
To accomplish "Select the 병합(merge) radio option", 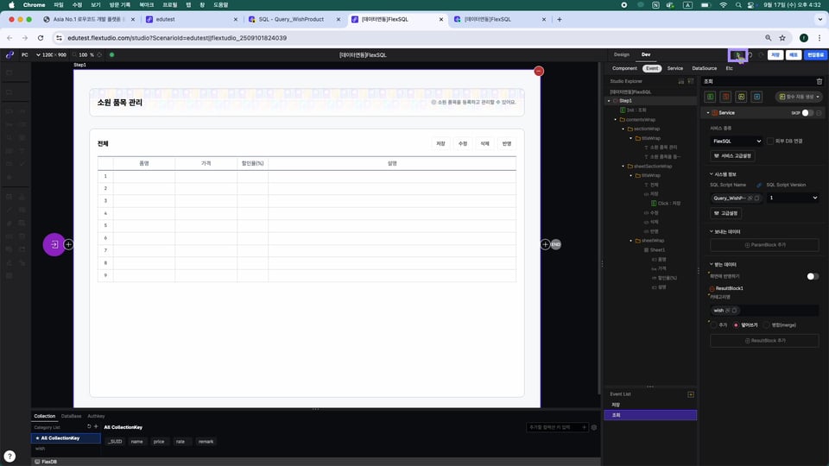I will click(767, 325).
